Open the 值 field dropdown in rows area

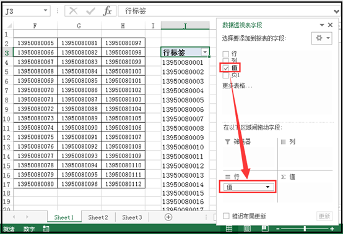[x=267, y=187]
